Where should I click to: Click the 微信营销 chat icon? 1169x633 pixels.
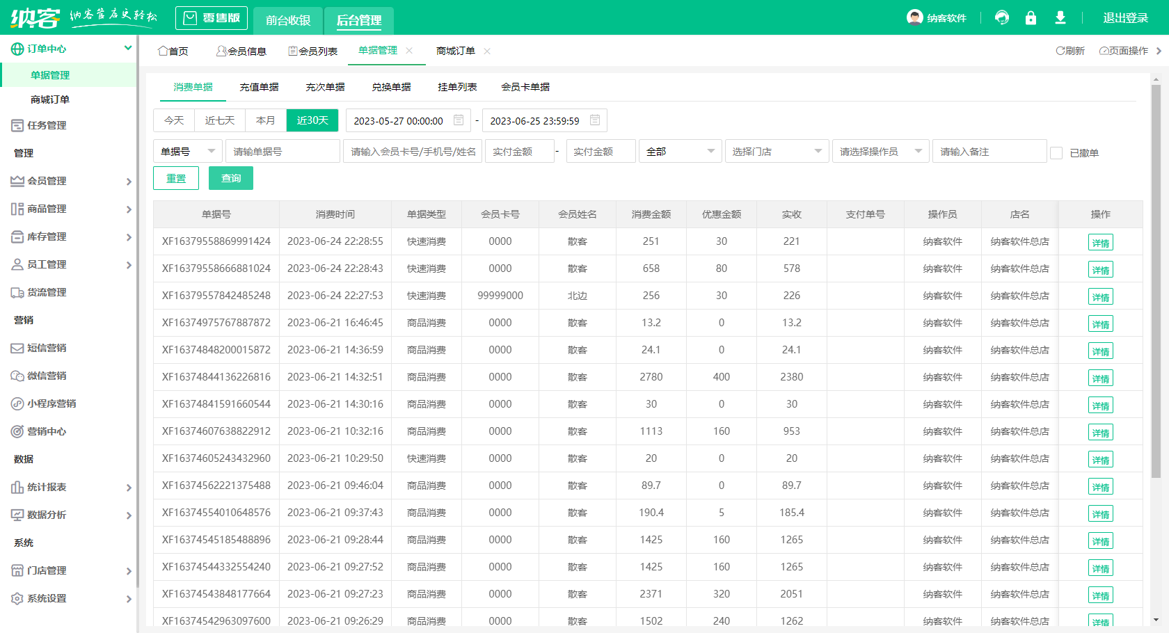pos(17,376)
